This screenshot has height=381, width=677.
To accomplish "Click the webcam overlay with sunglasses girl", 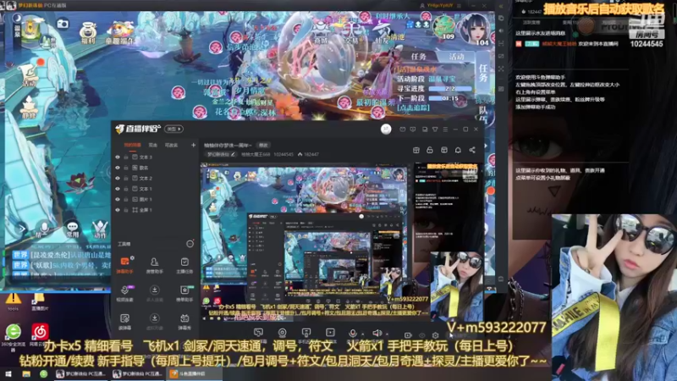I will pyautogui.click(x=614, y=297).
